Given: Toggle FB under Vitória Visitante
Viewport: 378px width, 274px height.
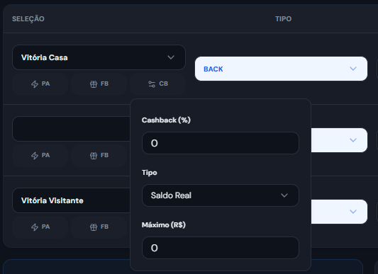Looking at the screenshot, I should point(99,227).
